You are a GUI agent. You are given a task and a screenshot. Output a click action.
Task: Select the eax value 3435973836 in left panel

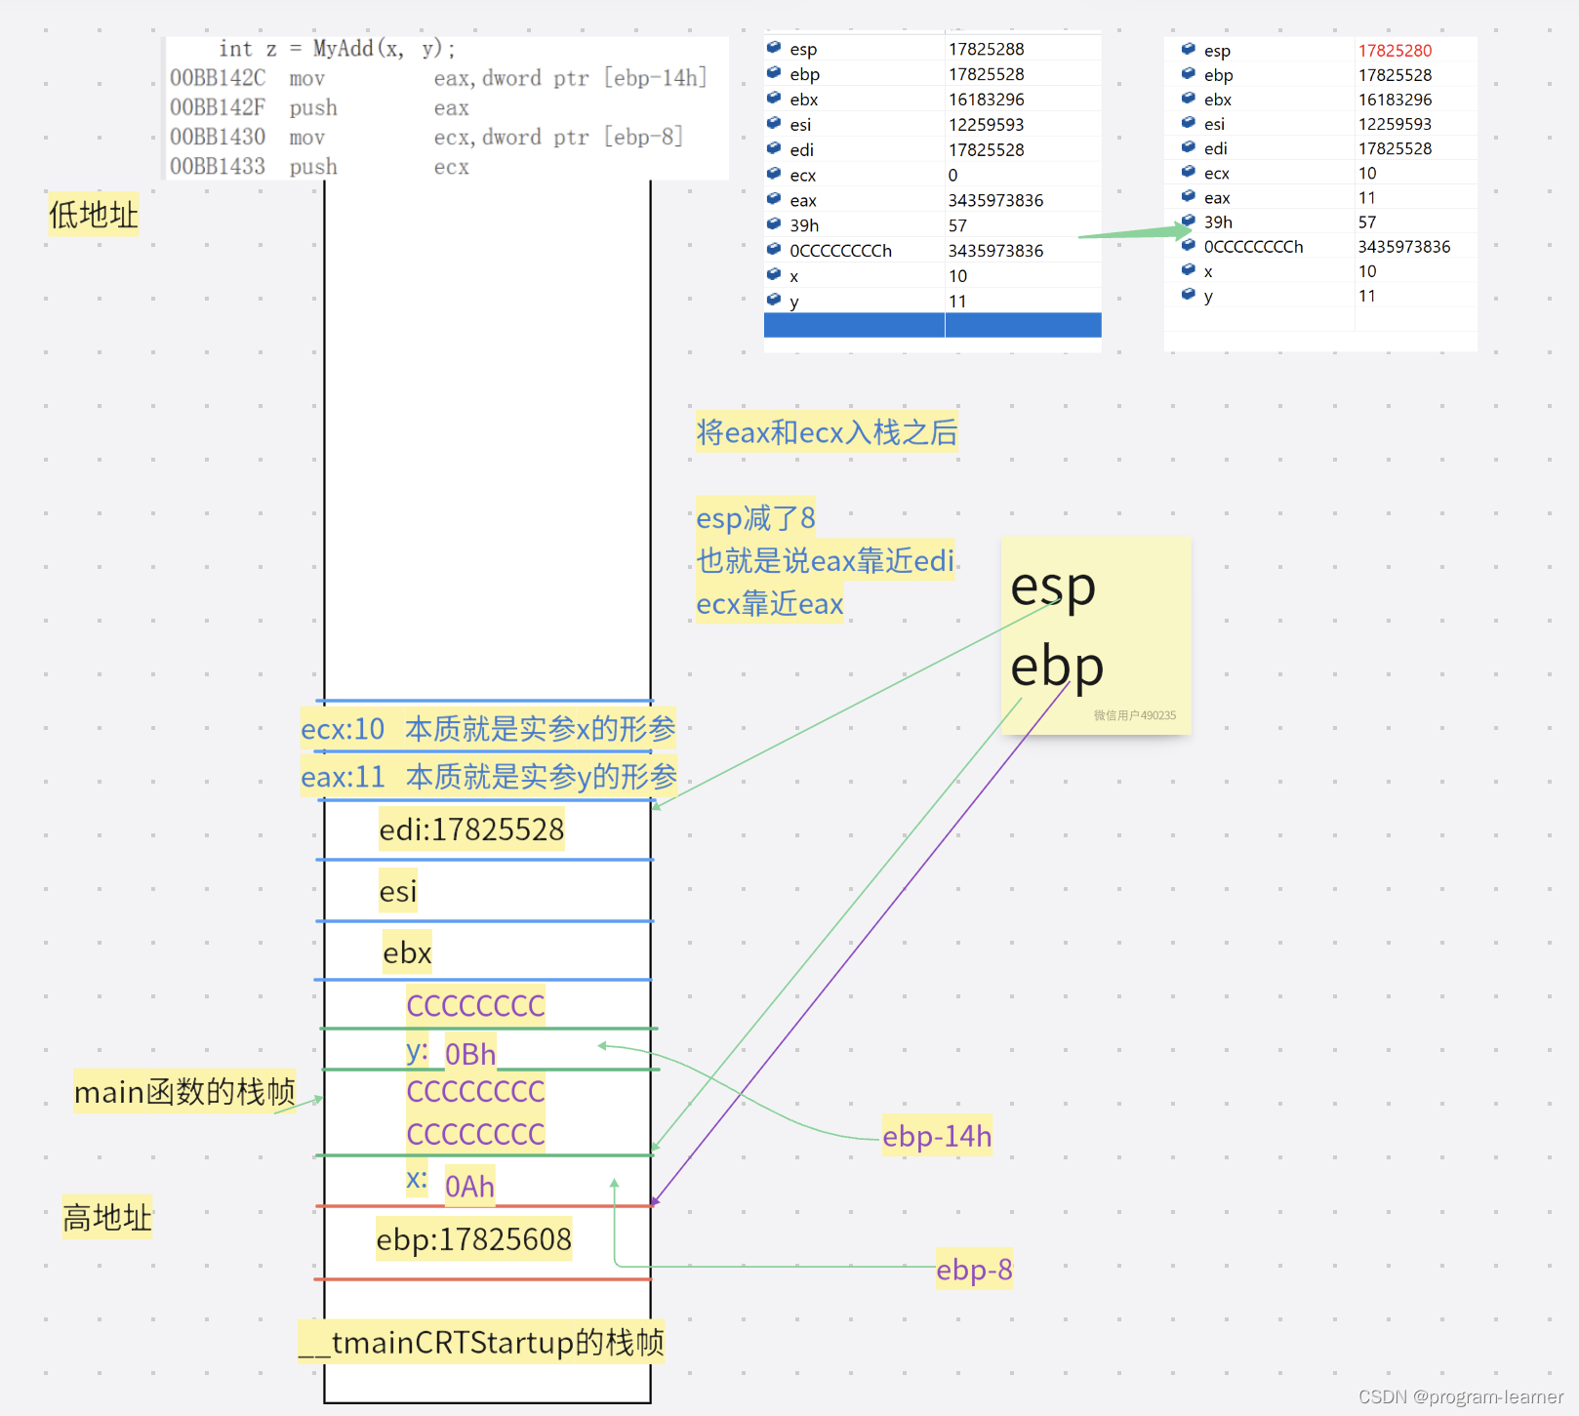[x=995, y=200]
